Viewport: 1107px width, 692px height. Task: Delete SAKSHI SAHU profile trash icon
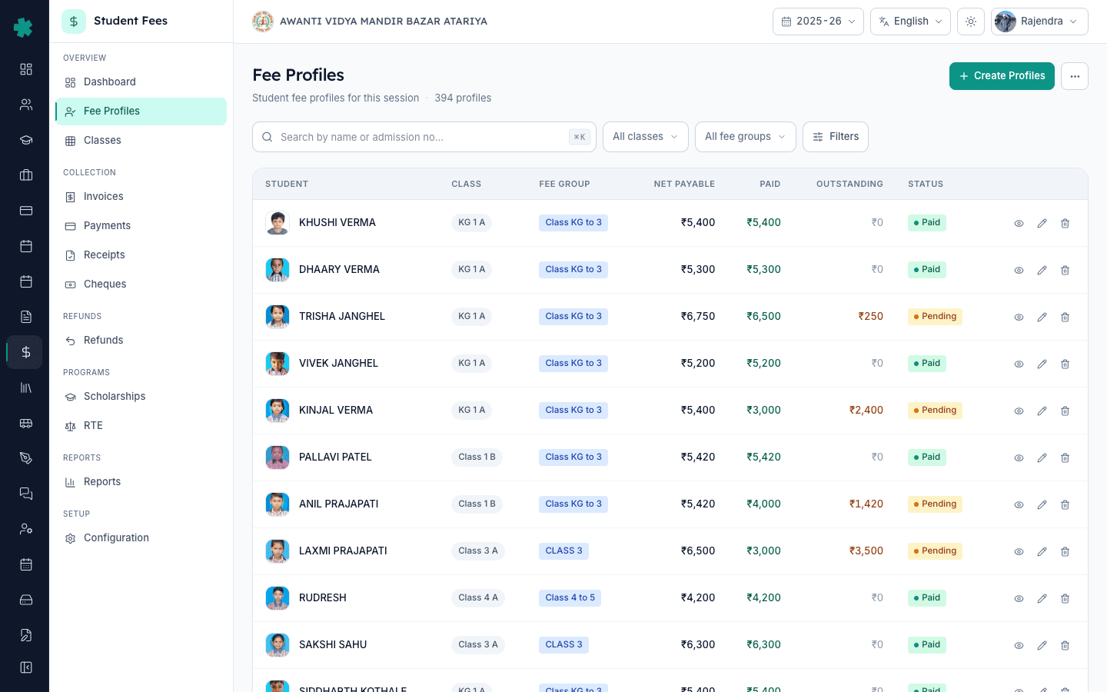1065,645
